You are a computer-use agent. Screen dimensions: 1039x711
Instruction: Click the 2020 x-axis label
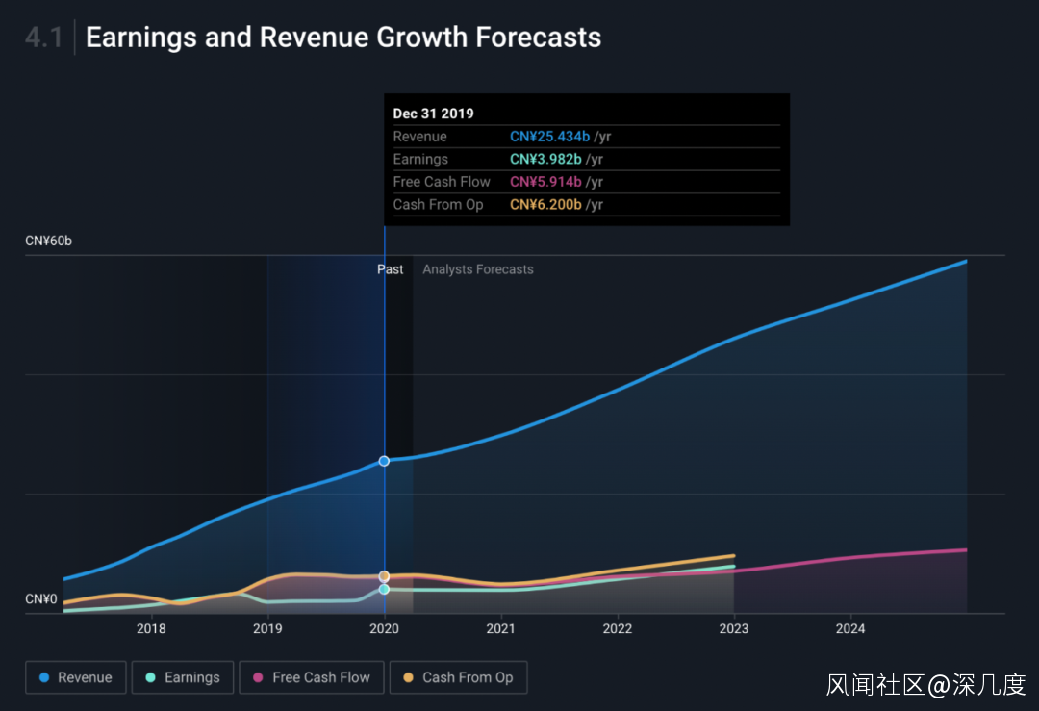click(x=384, y=628)
